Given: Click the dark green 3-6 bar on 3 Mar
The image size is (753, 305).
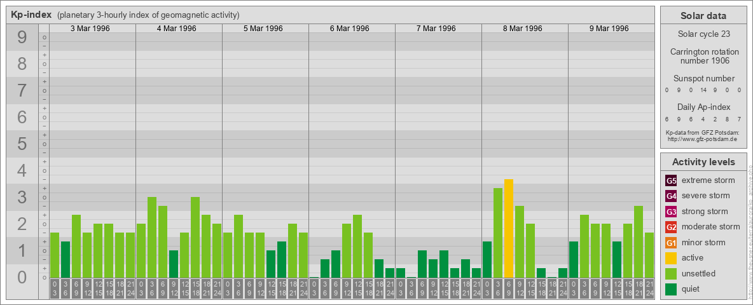Looking at the screenshot, I should point(66,259).
